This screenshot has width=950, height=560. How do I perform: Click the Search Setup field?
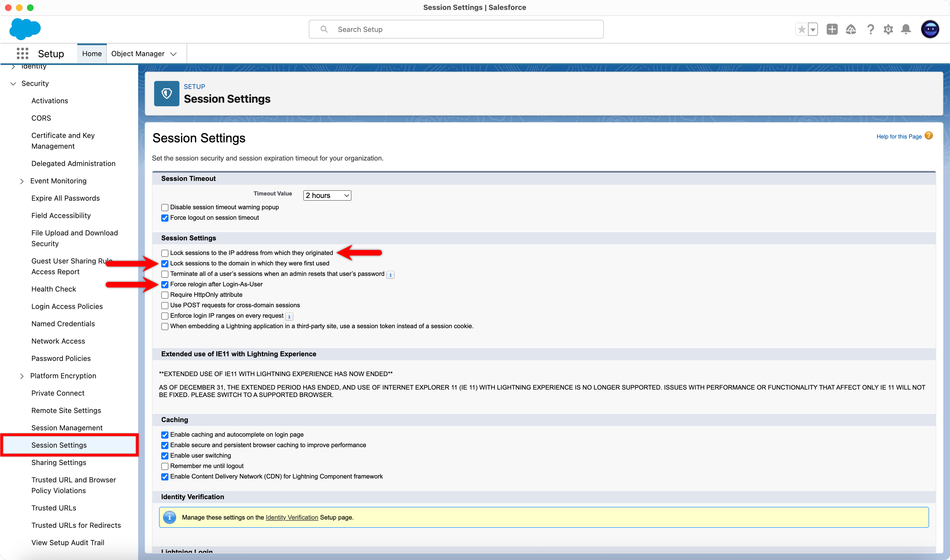[x=455, y=29]
